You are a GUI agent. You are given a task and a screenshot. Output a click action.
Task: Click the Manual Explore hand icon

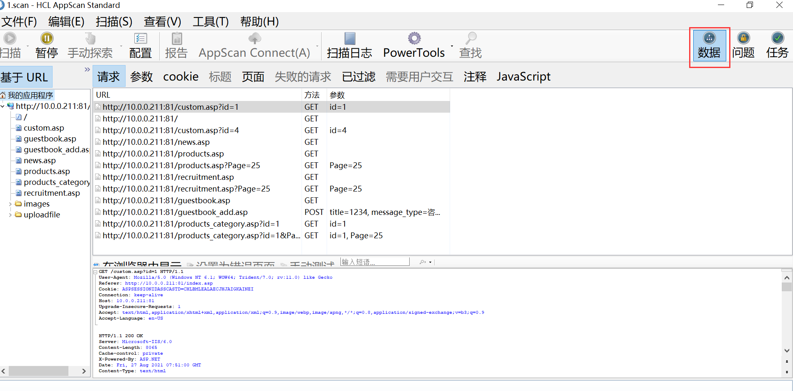pos(90,38)
